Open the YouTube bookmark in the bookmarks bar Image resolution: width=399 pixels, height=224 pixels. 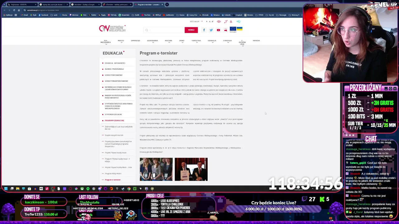click(x=146, y=15)
